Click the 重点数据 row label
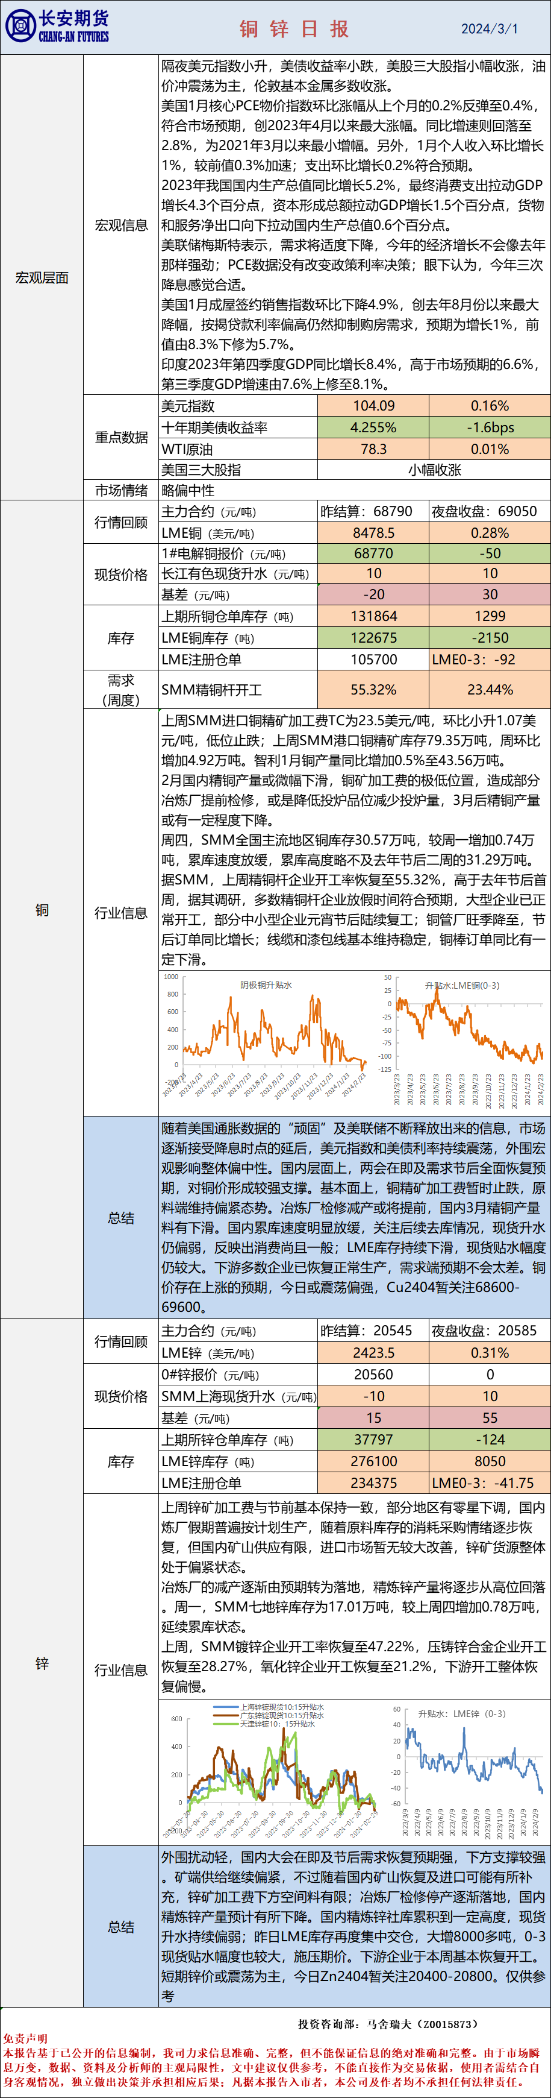 [x=121, y=437]
